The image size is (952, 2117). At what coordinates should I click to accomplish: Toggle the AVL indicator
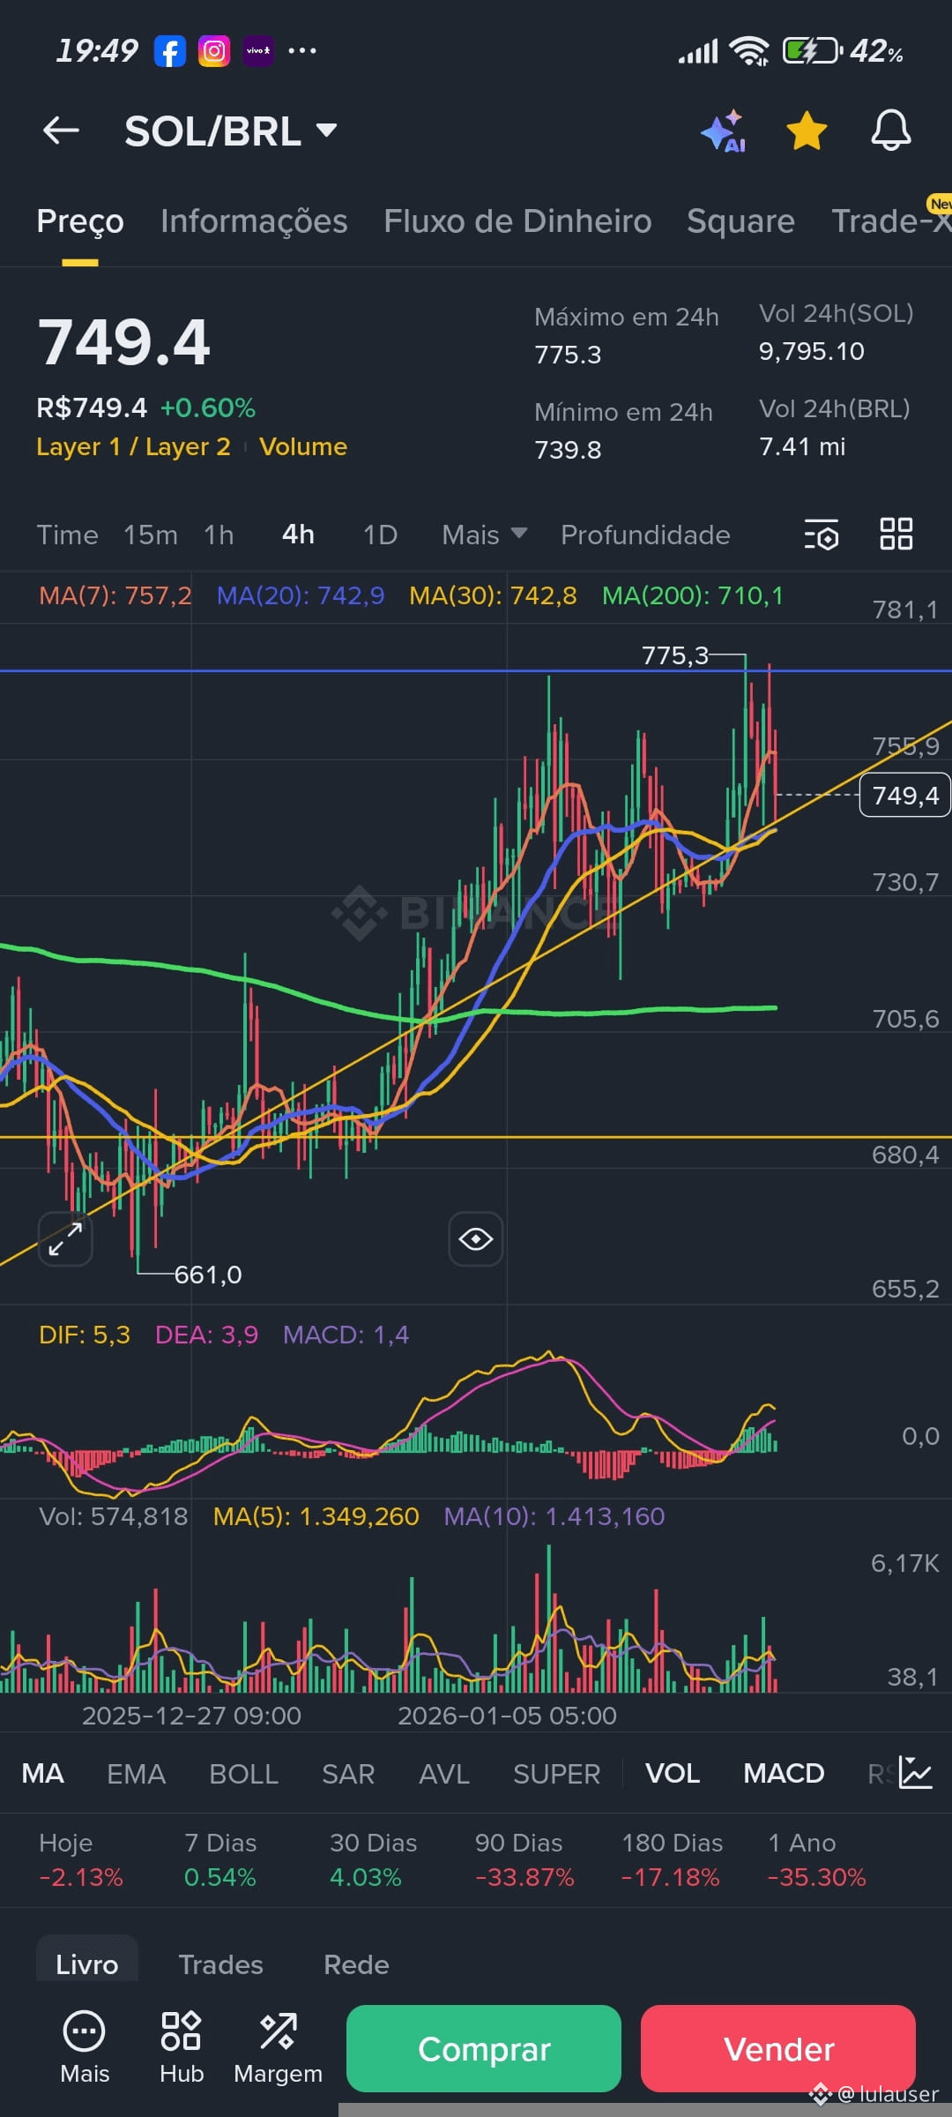click(444, 1773)
